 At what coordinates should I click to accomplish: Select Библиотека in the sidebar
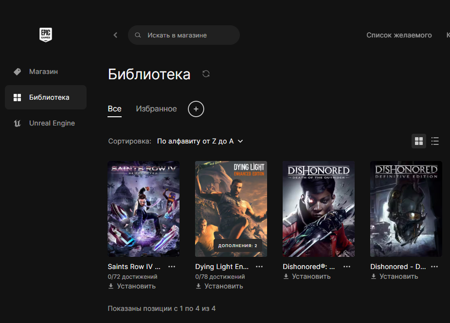point(46,97)
